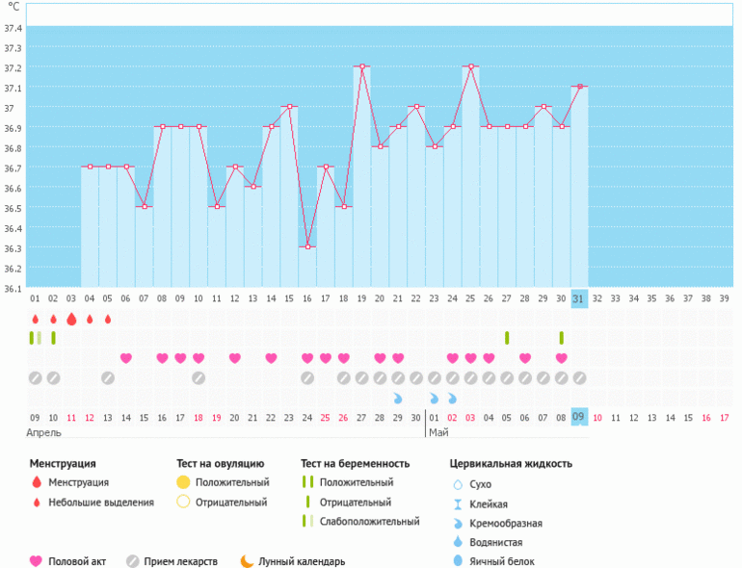Click the 37.2 temperature point on cycle day 19
Viewport: 742px width, 568px height.
(362, 66)
